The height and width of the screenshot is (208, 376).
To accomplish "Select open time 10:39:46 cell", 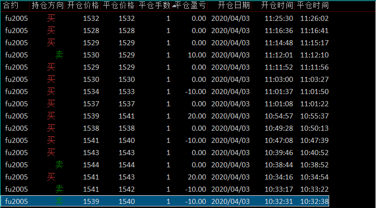I will pyautogui.click(x=279, y=153).
